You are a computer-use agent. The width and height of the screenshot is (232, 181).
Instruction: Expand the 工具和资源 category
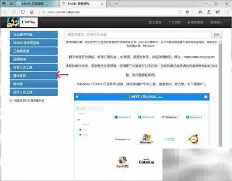33,51
